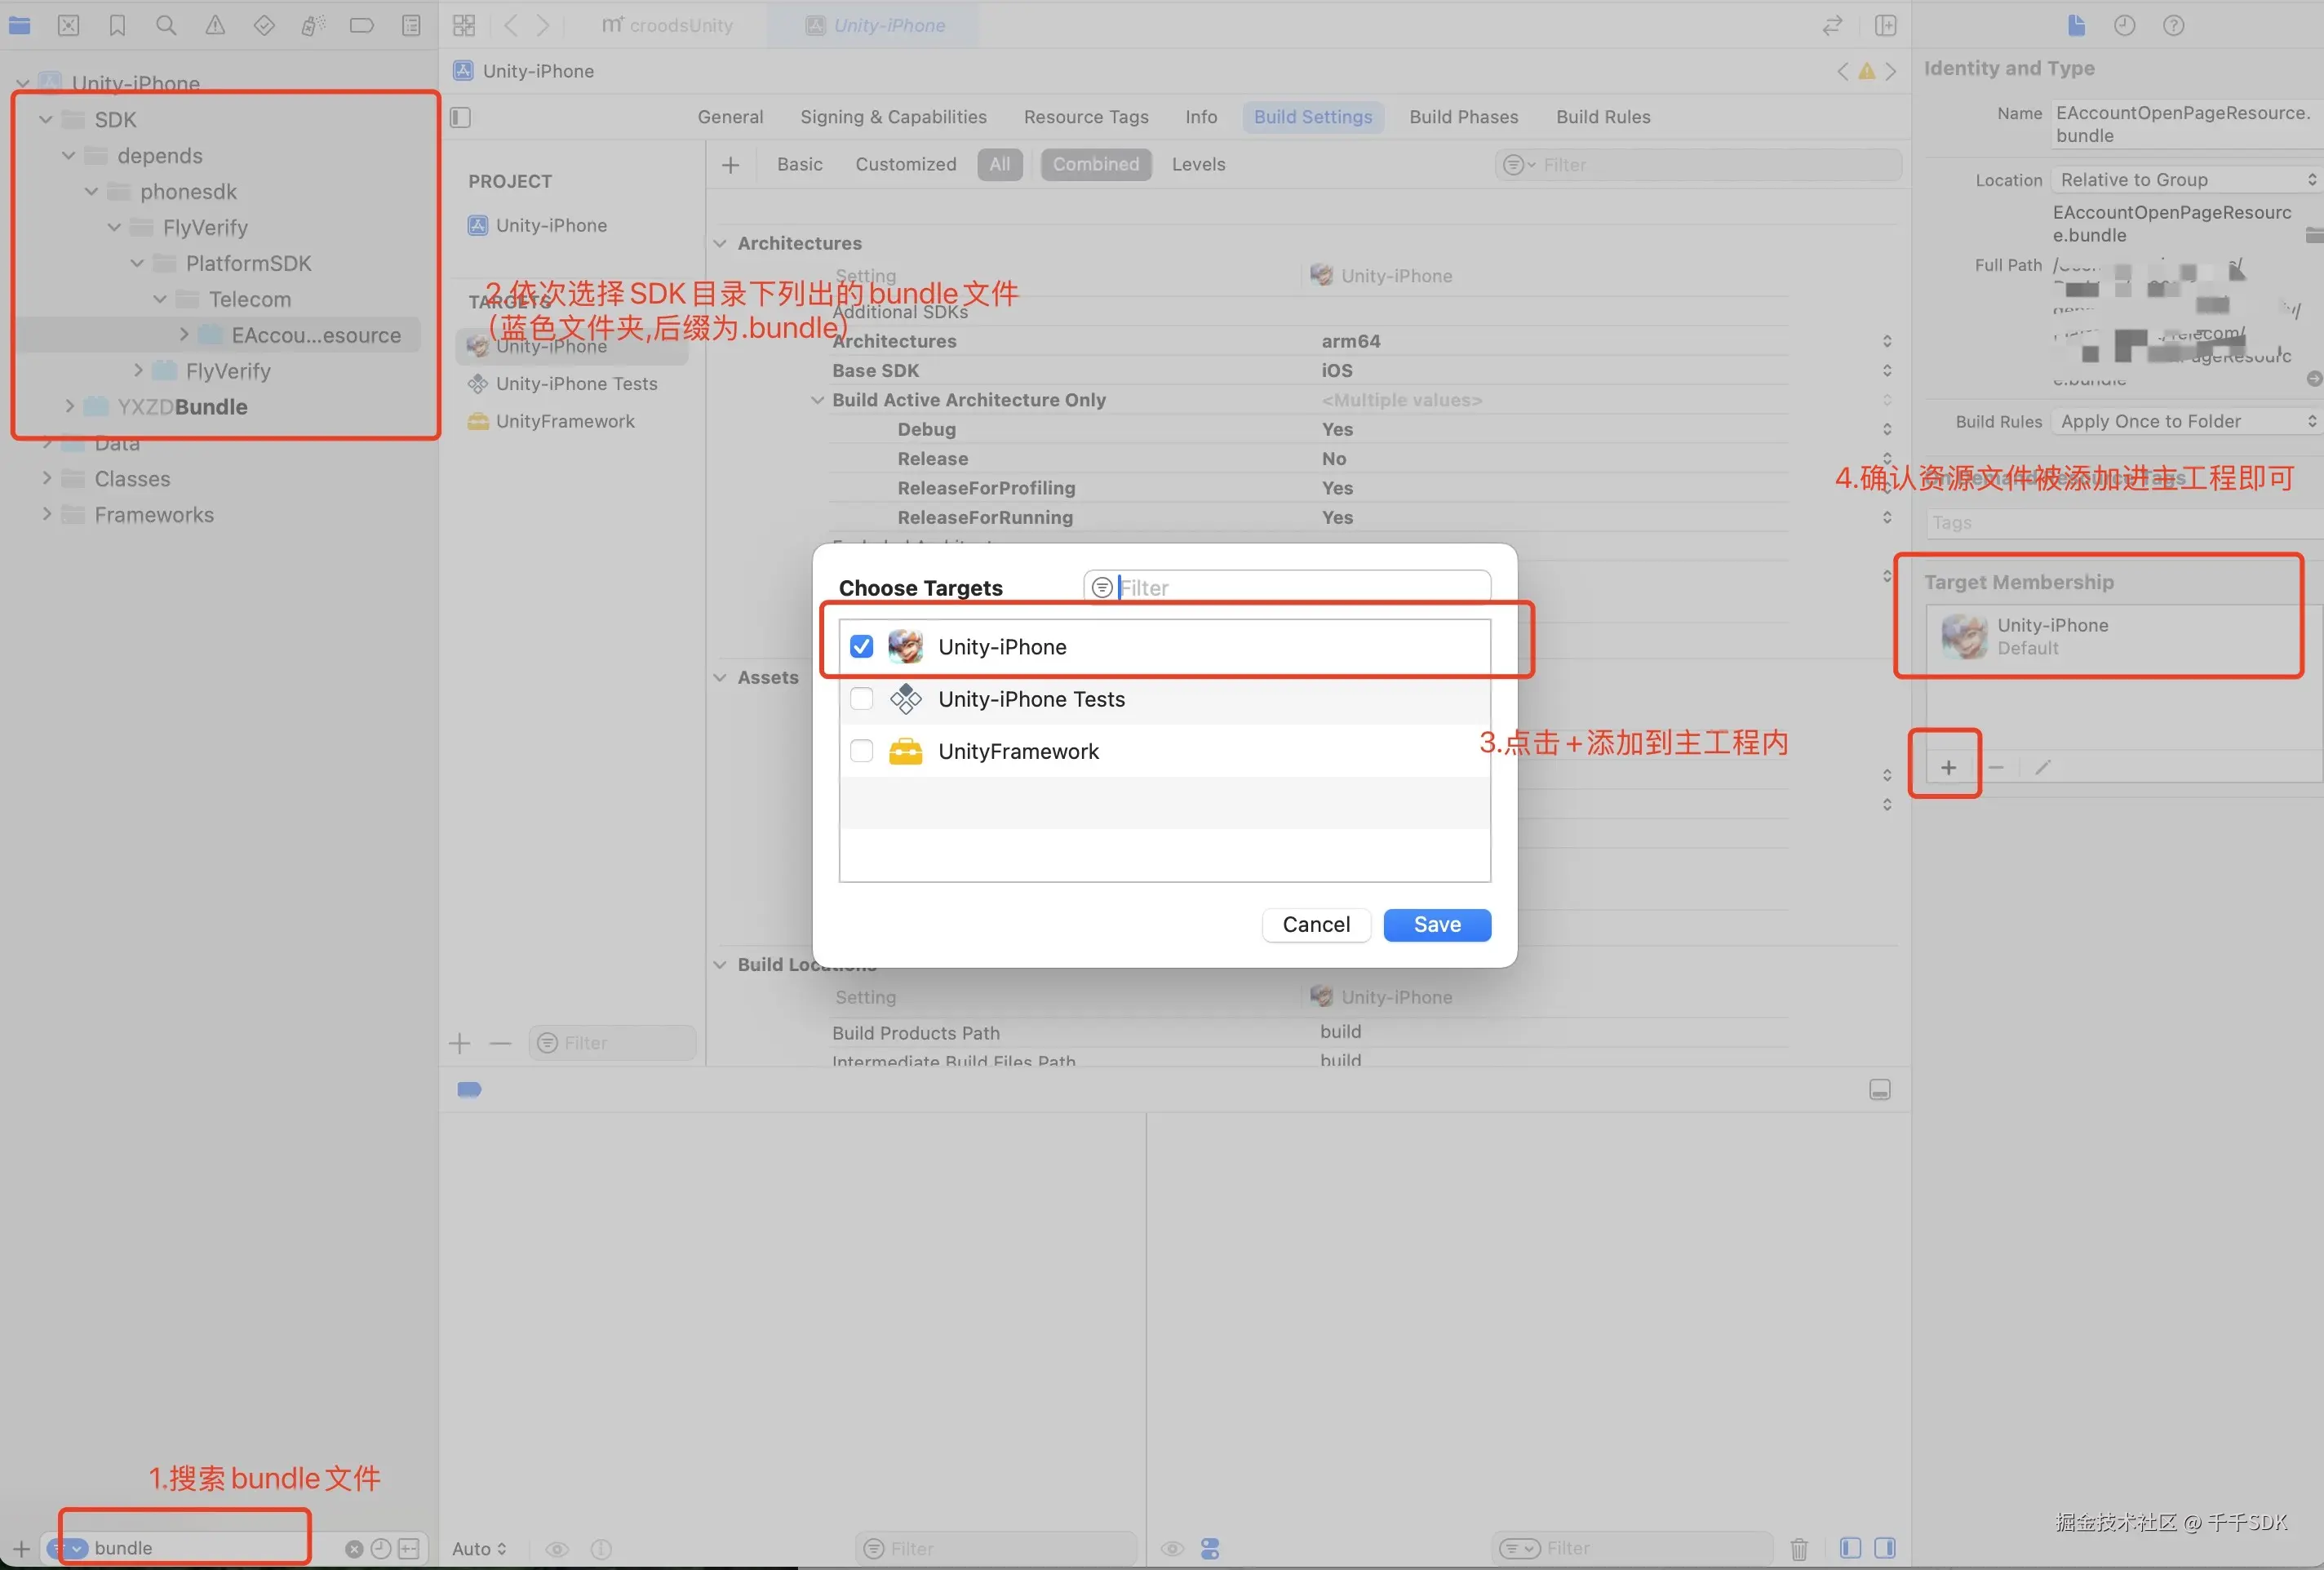Open the Bookmark navigator icon
This screenshot has height=1570, width=2324.
click(x=117, y=25)
